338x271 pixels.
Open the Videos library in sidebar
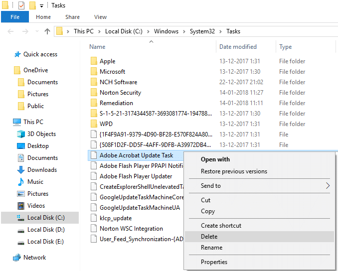click(x=36, y=206)
